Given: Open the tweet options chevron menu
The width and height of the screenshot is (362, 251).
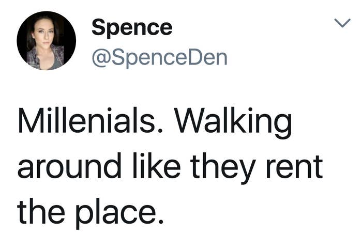Looking at the screenshot, I should pyautogui.click(x=342, y=23).
